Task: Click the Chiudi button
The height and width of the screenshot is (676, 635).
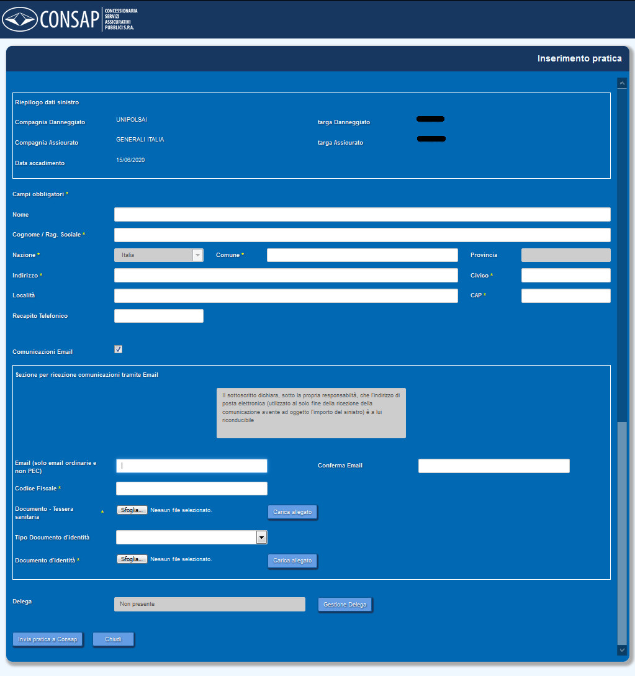Action: 113,639
